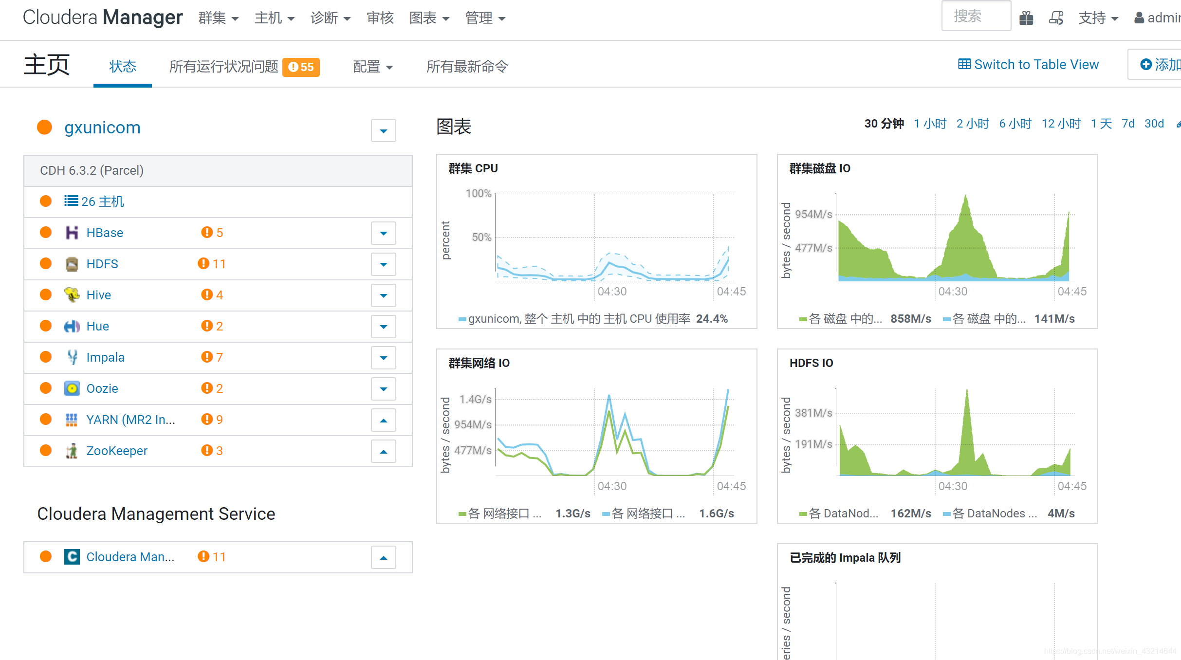
Task: Click the HDFS health warning icon
Action: [203, 264]
